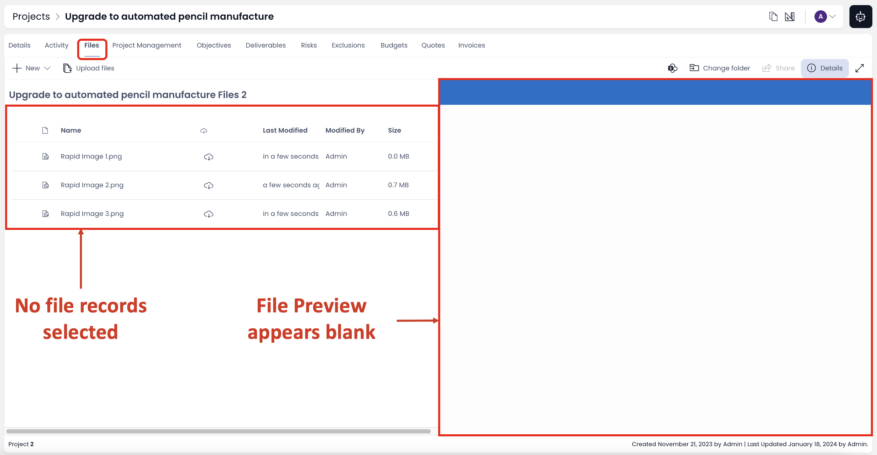Select the Change folder icon
Viewport: 877px width, 455px height.
click(695, 68)
